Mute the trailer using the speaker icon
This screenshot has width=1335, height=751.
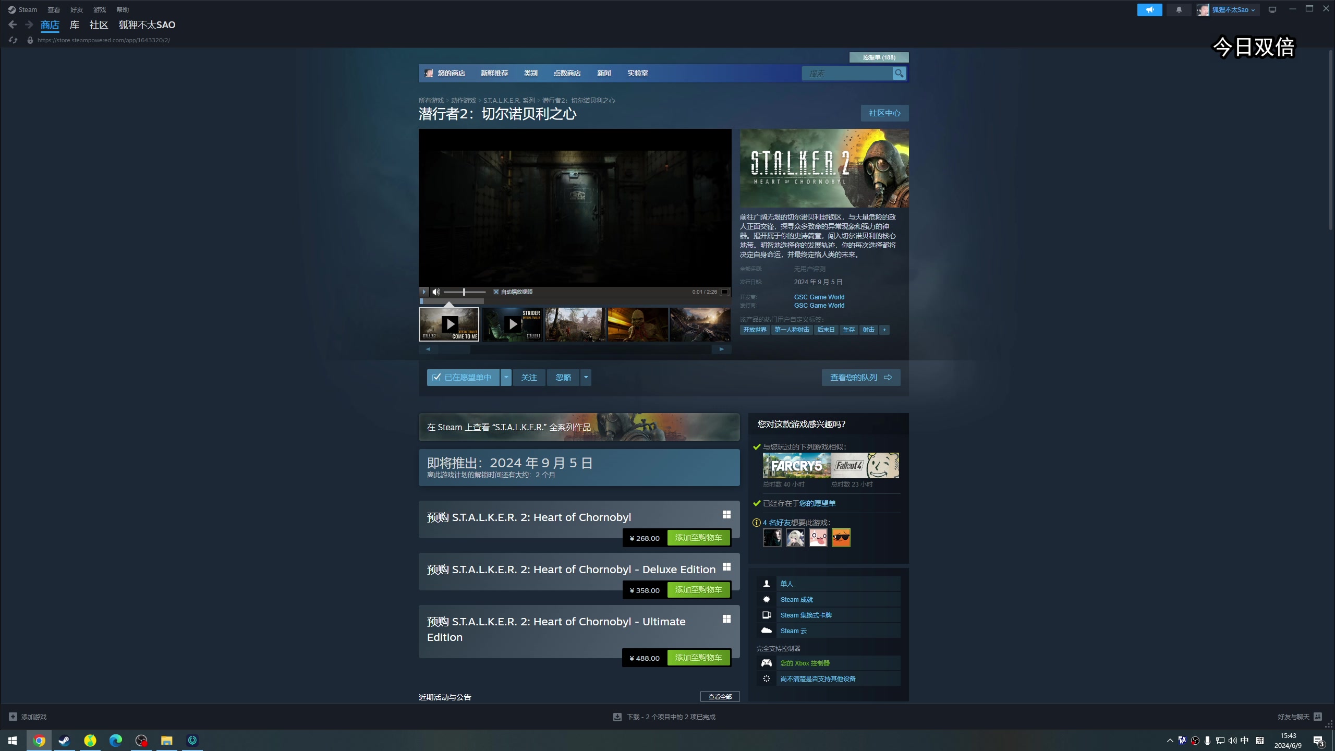tap(436, 292)
